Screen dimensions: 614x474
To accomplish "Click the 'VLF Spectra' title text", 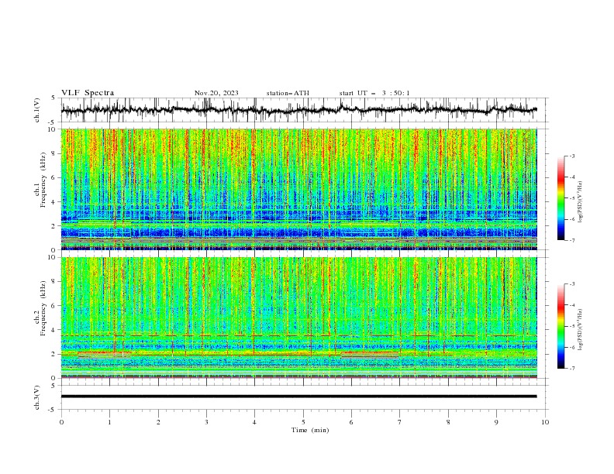I will coord(88,93).
